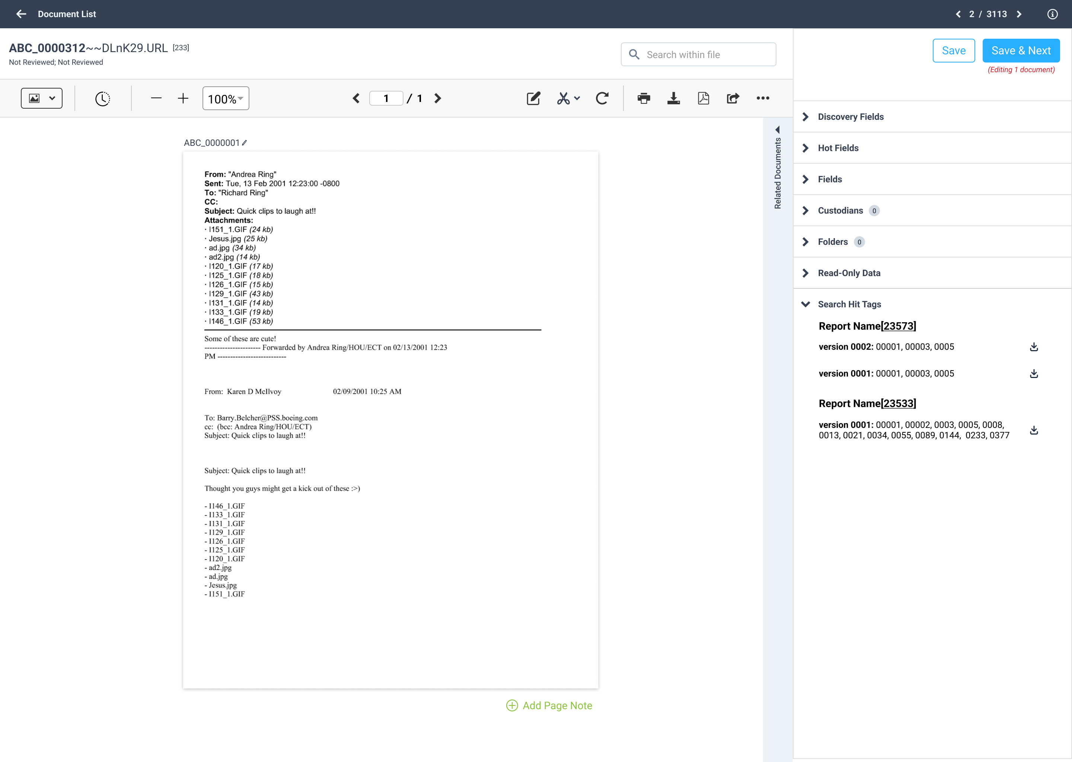The image size is (1072, 762).
Task: Zoom in with the plus icon
Action: click(183, 98)
